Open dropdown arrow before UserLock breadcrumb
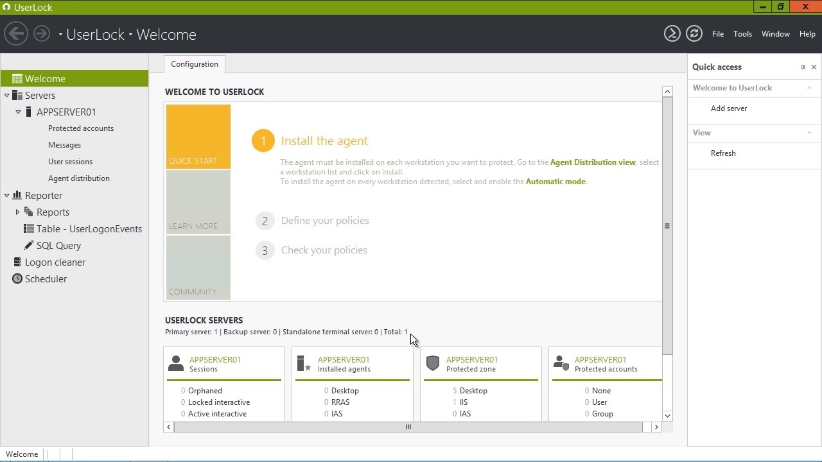This screenshot has width=822, height=462. pos(60,35)
